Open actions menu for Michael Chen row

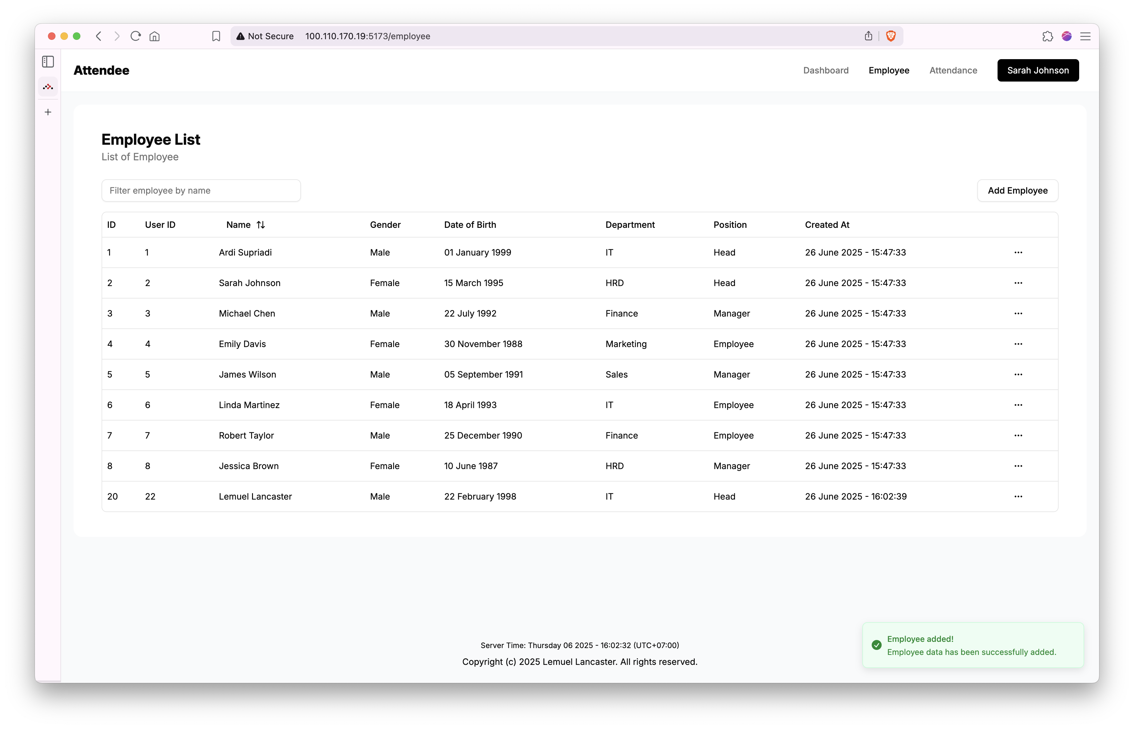(1018, 313)
